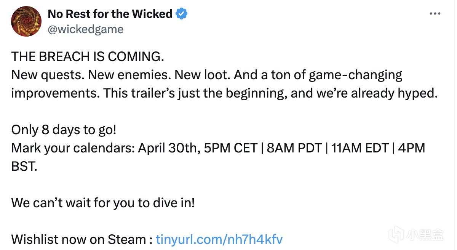Screen dimensions: 457x250
Task: Click the "BST." text on its own line
Action: click(24, 166)
